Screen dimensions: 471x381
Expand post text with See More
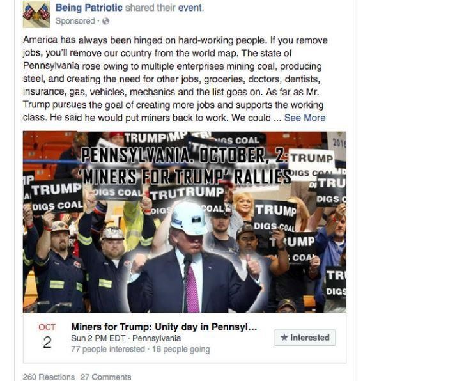305,118
